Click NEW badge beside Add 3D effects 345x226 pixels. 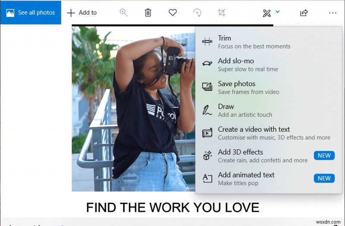coord(324,155)
